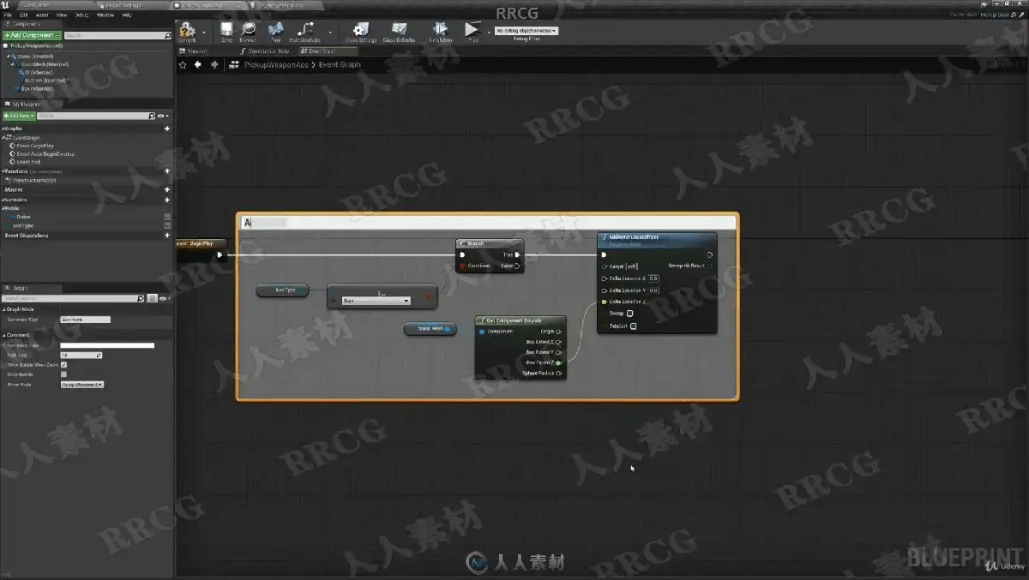This screenshot has width=1029, height=580.
Task: Open the Window menu
Action: click(105, 15)
